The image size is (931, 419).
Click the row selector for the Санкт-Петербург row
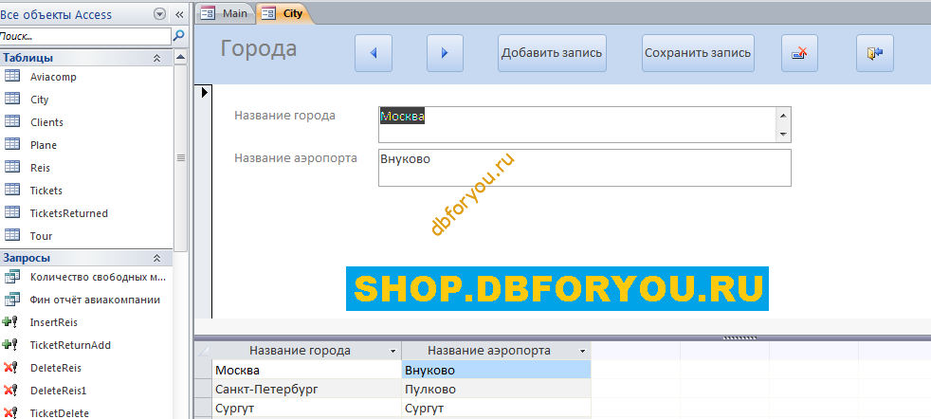point(203,390)
